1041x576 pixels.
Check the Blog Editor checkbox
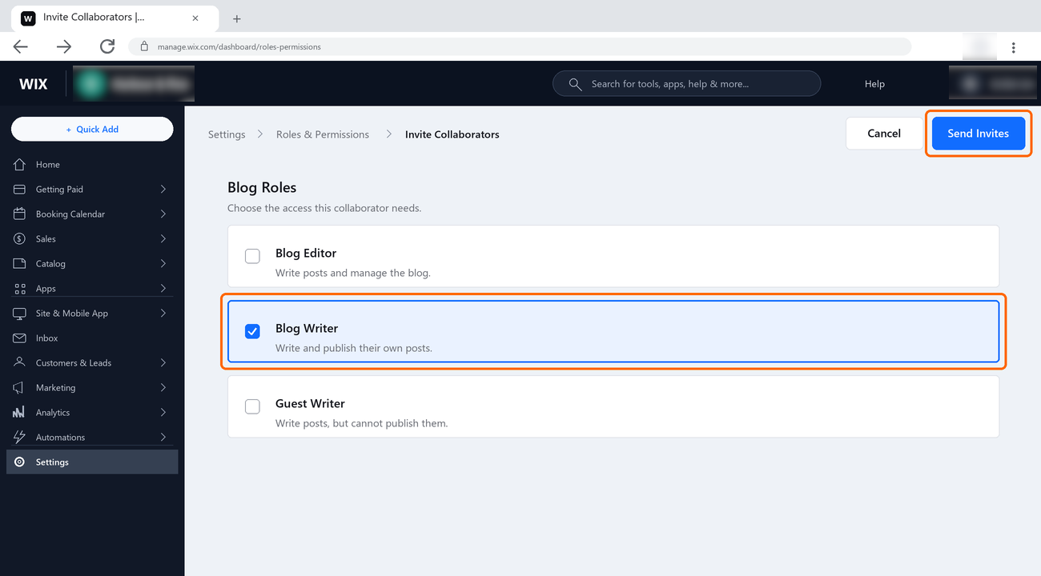coord(252,256)
